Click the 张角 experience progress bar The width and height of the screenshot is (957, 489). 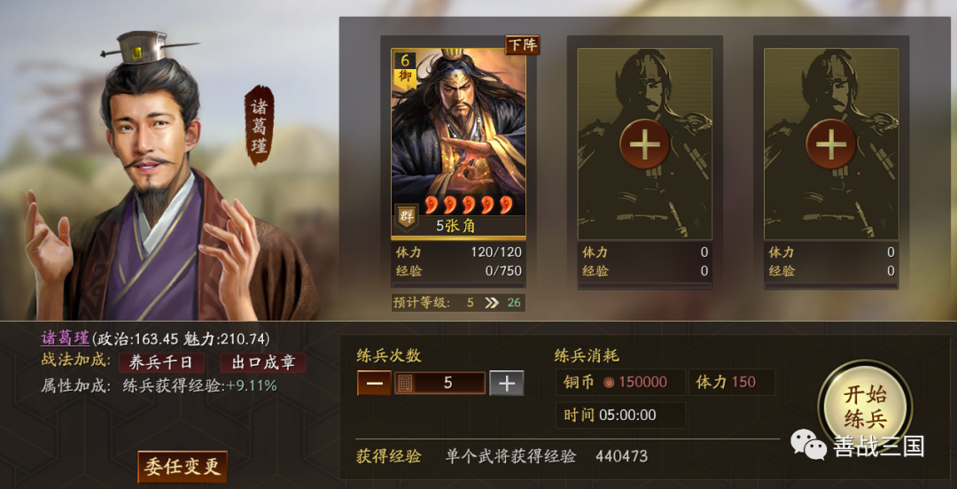click(458, 285)
